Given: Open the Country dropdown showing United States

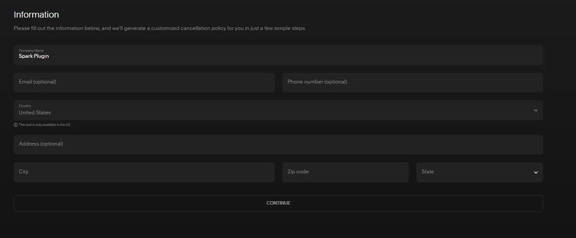Looking at the screenshot, I should (x=278, y=110).
